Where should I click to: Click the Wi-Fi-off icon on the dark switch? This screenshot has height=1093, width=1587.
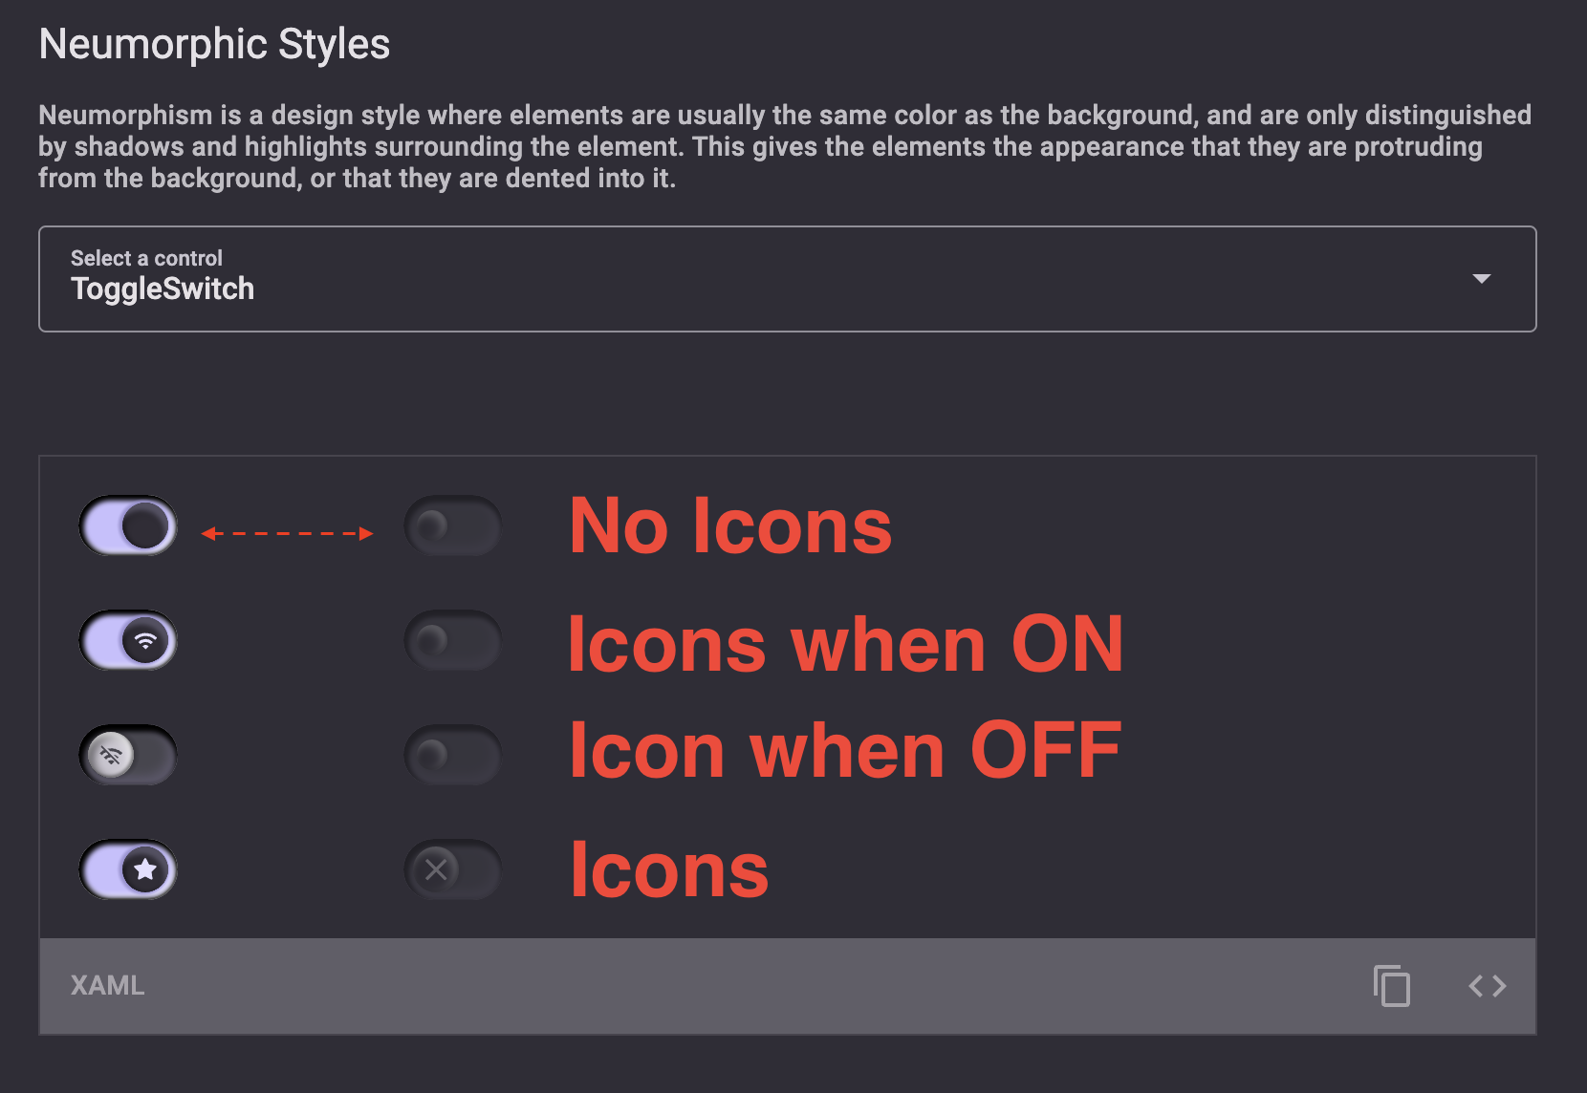click(x=112, y=754)
